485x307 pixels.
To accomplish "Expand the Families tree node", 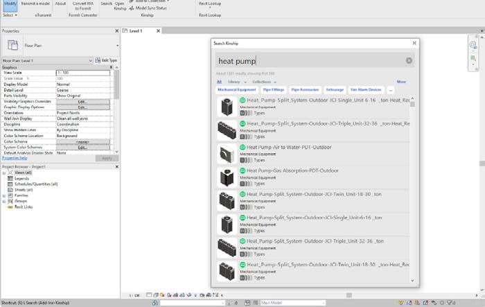I will [x=4, y=195].
